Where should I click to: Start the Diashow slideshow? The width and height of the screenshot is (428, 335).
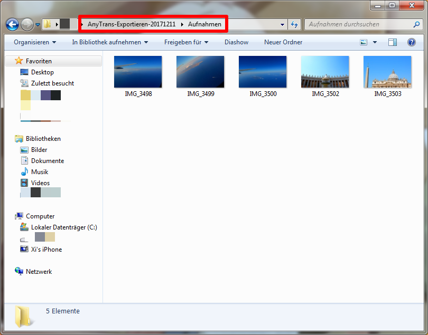[x=236, y=42]
